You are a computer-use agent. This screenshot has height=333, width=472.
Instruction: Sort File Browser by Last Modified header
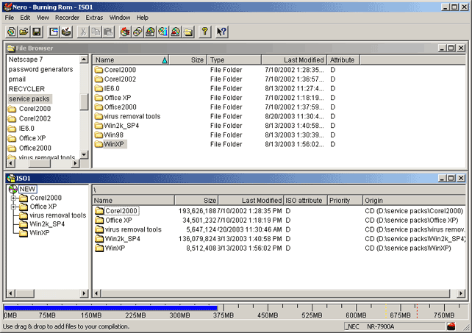coord(294,60)
